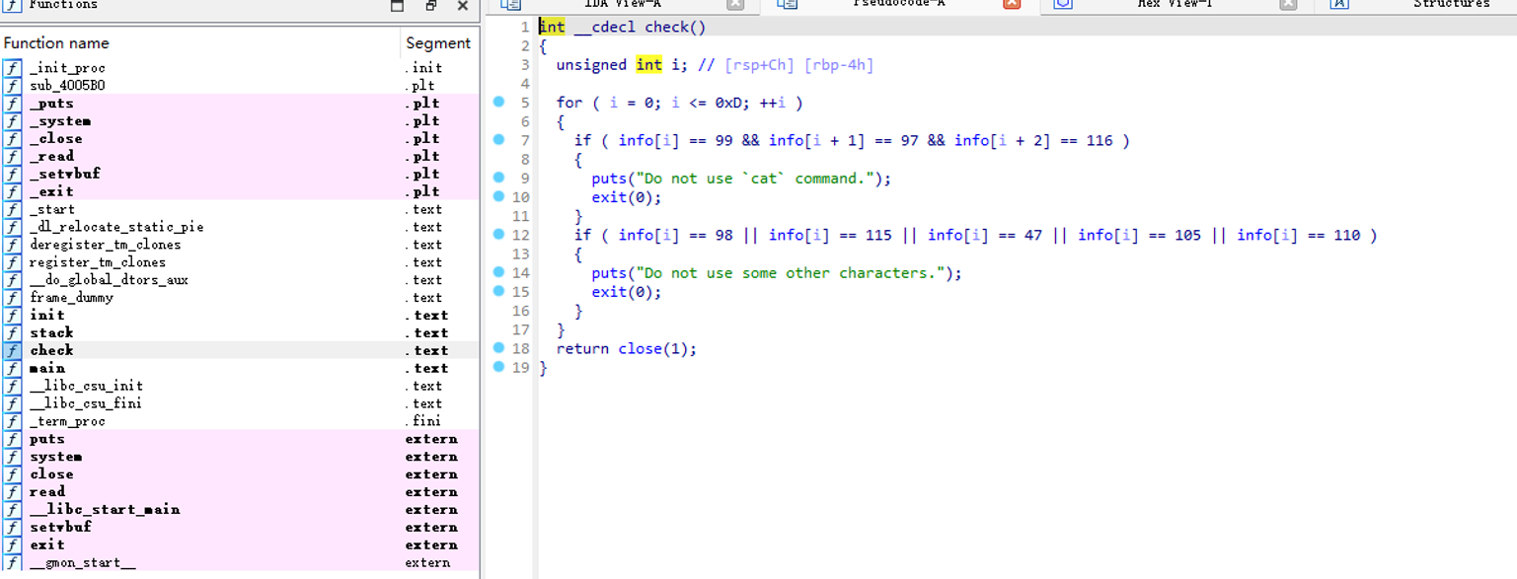Select the extern system function row
The image size is (1517, 579).
coord(240,457)
